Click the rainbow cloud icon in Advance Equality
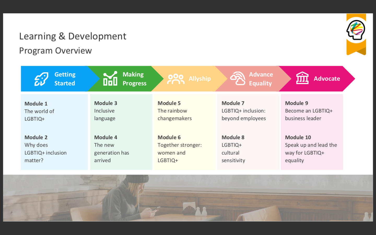Screen dimensions: 376x235 (x=238, y=78)
